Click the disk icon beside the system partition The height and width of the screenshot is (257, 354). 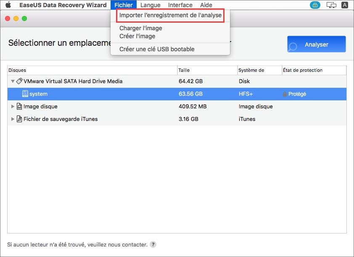[25, 94]
